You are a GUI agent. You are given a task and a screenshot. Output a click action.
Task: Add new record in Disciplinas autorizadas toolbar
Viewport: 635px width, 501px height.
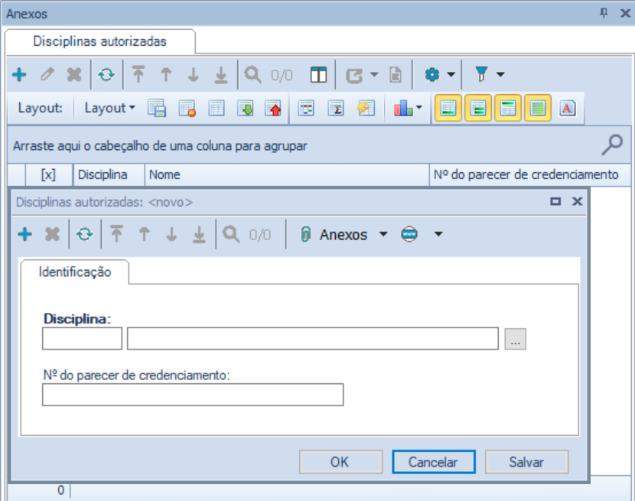point(19,74)
